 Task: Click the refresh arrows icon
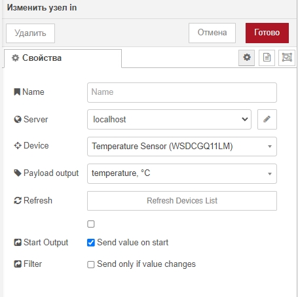coord(18,200)
